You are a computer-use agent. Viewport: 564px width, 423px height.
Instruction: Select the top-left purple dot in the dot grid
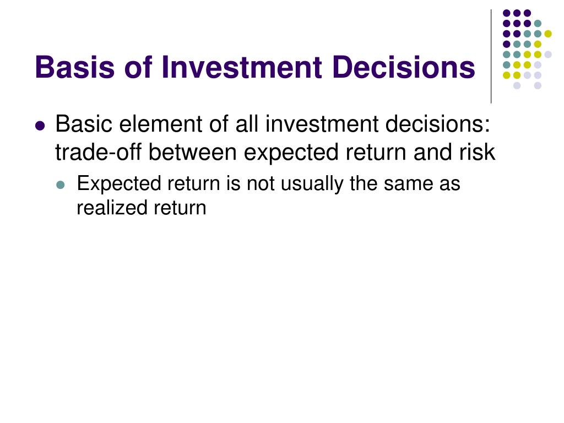pos(507,13)
